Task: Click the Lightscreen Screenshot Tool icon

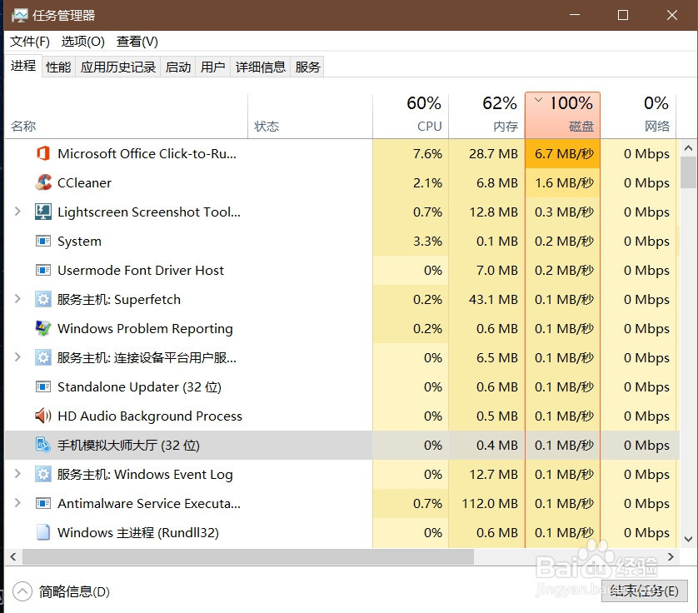Action: [43, 212]
